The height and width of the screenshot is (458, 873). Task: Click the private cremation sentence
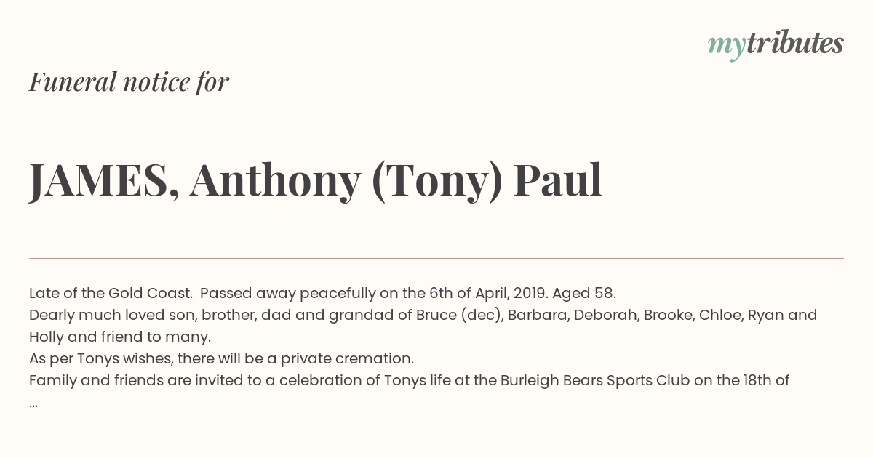[x=221, y=358]
